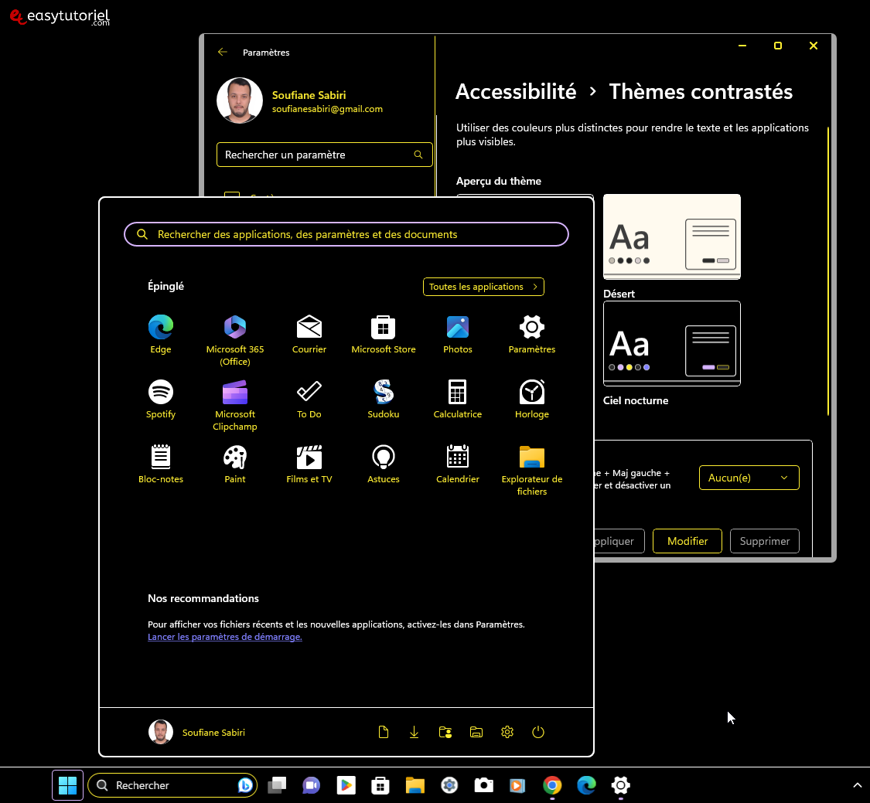The image size is (870, 803).
Task: Launch the Astuces app
Action: [384, 464]
